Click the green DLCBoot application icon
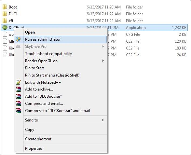 tap(5, 27)
